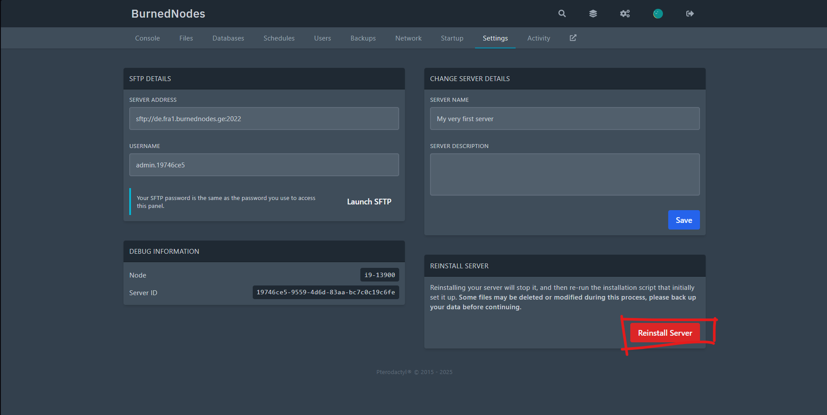Click the sign-out icon

pos(690,14)
